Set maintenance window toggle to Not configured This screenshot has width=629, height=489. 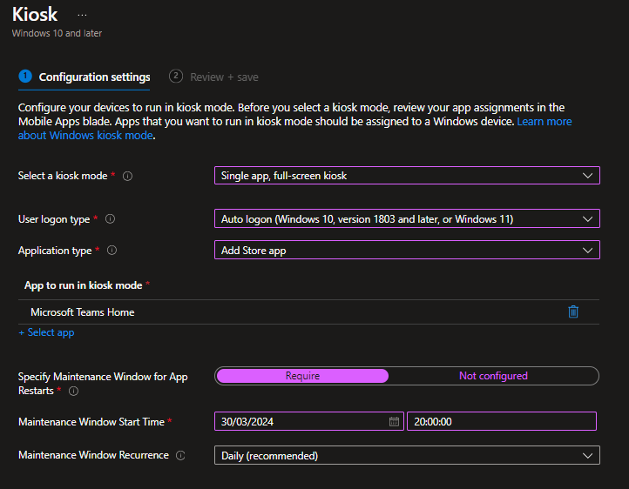(493, 376)
